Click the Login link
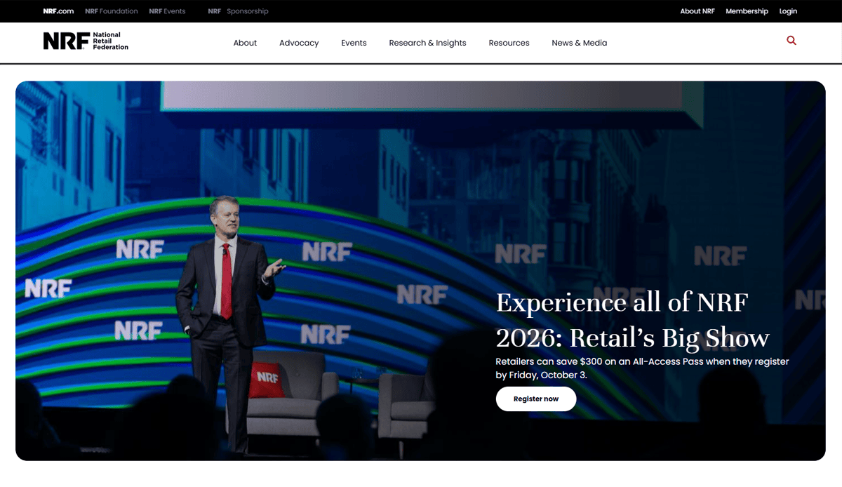Viewport: 842px width, 487px height. click(787, 11)
